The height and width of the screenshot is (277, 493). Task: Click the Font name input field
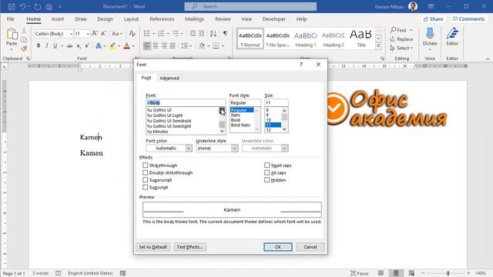tap(186, 102)
